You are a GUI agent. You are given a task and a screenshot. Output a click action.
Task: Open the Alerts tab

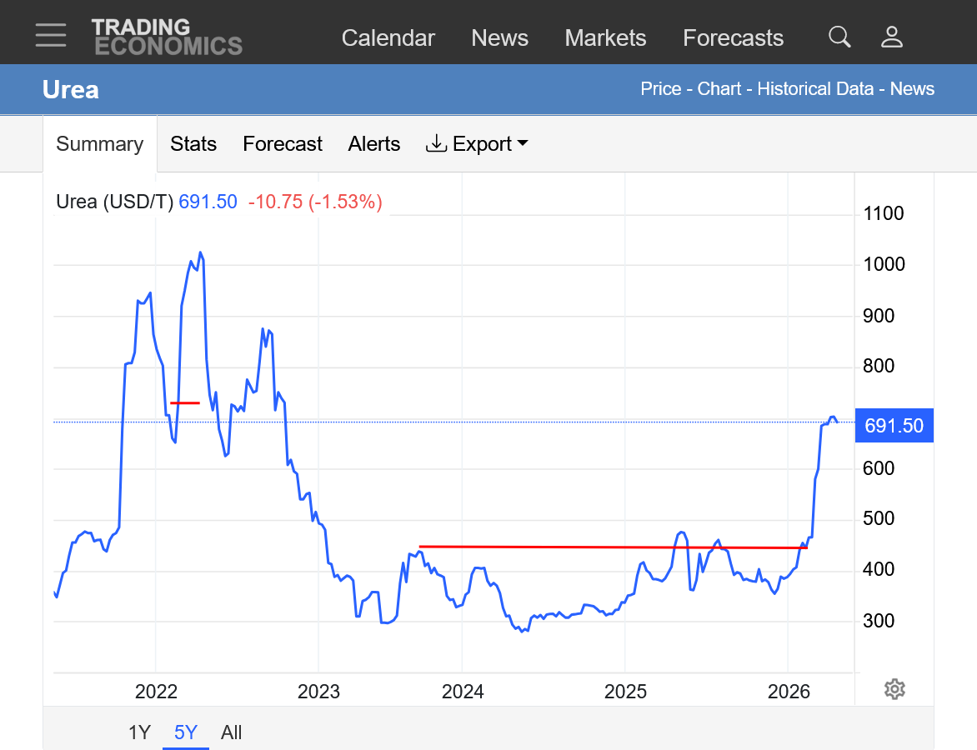373,144
